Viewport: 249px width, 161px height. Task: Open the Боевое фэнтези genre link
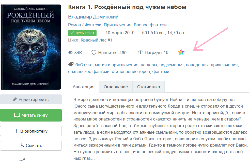150,25
